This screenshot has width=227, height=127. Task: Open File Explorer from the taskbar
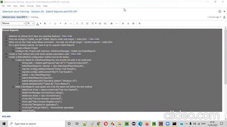[120, 124]
